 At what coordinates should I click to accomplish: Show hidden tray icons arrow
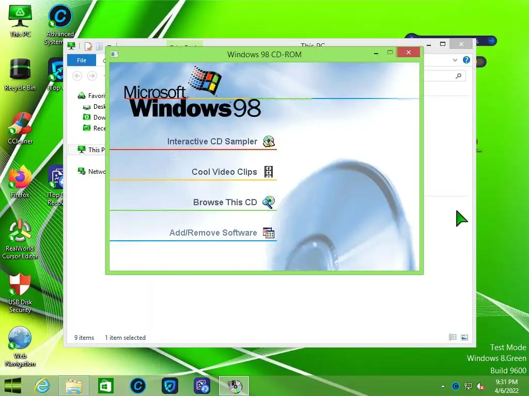click(443, 386)
